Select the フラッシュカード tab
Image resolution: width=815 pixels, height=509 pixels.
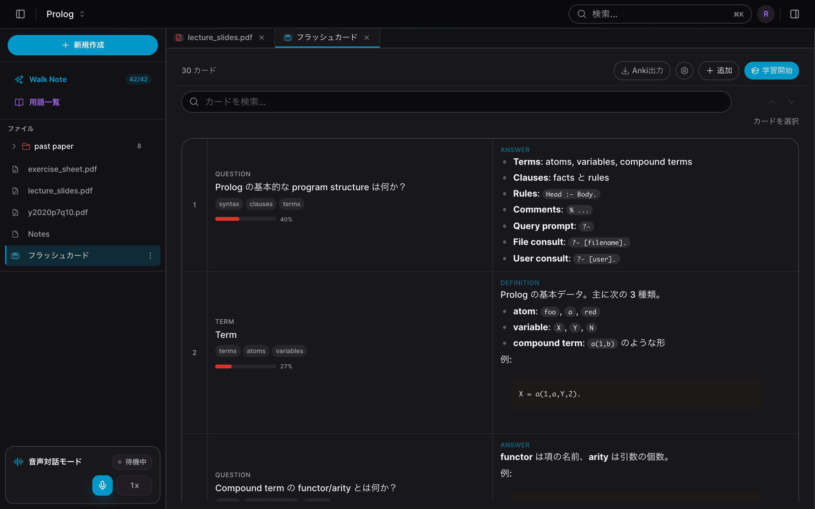327,38
